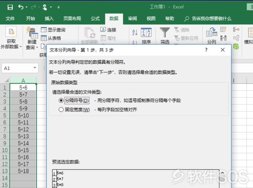Screen dimensions: 253x188
Task: Click the Save icon in quick access toolbar
Action: pyautogui.click(x=10, y=7)
